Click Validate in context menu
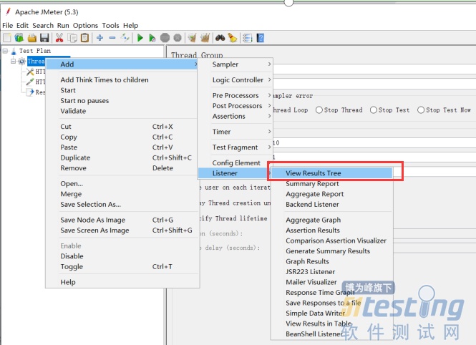 click(x=122, y=111)
